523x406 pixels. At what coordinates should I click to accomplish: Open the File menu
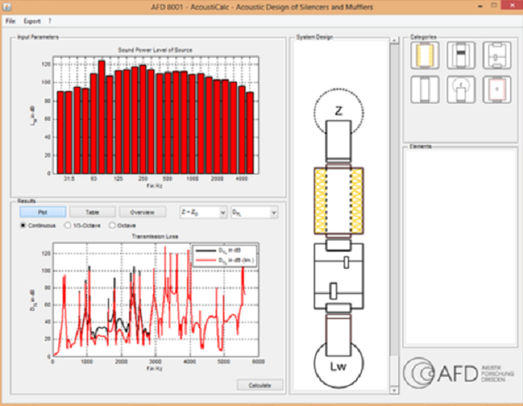pos(11,19)
